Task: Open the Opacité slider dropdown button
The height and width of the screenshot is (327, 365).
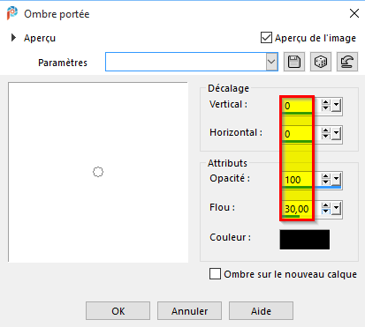Action: click(336, 179)
